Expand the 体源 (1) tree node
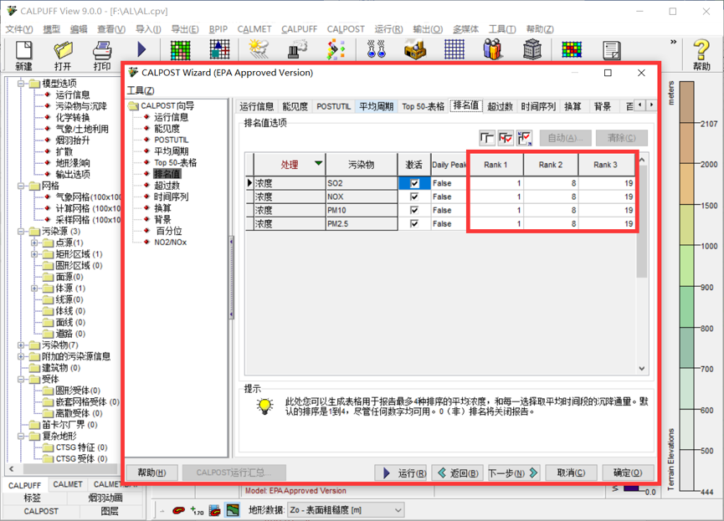This screenshot has width=724, height=521. (x=34, y=288)
